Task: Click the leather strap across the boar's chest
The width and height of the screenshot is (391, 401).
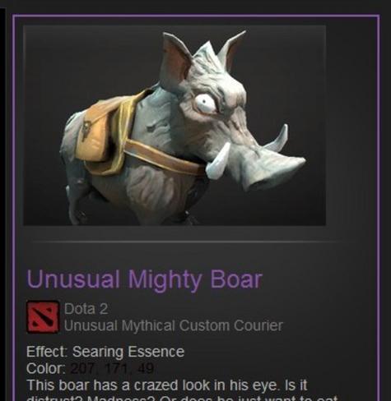Action: [165, 157]
